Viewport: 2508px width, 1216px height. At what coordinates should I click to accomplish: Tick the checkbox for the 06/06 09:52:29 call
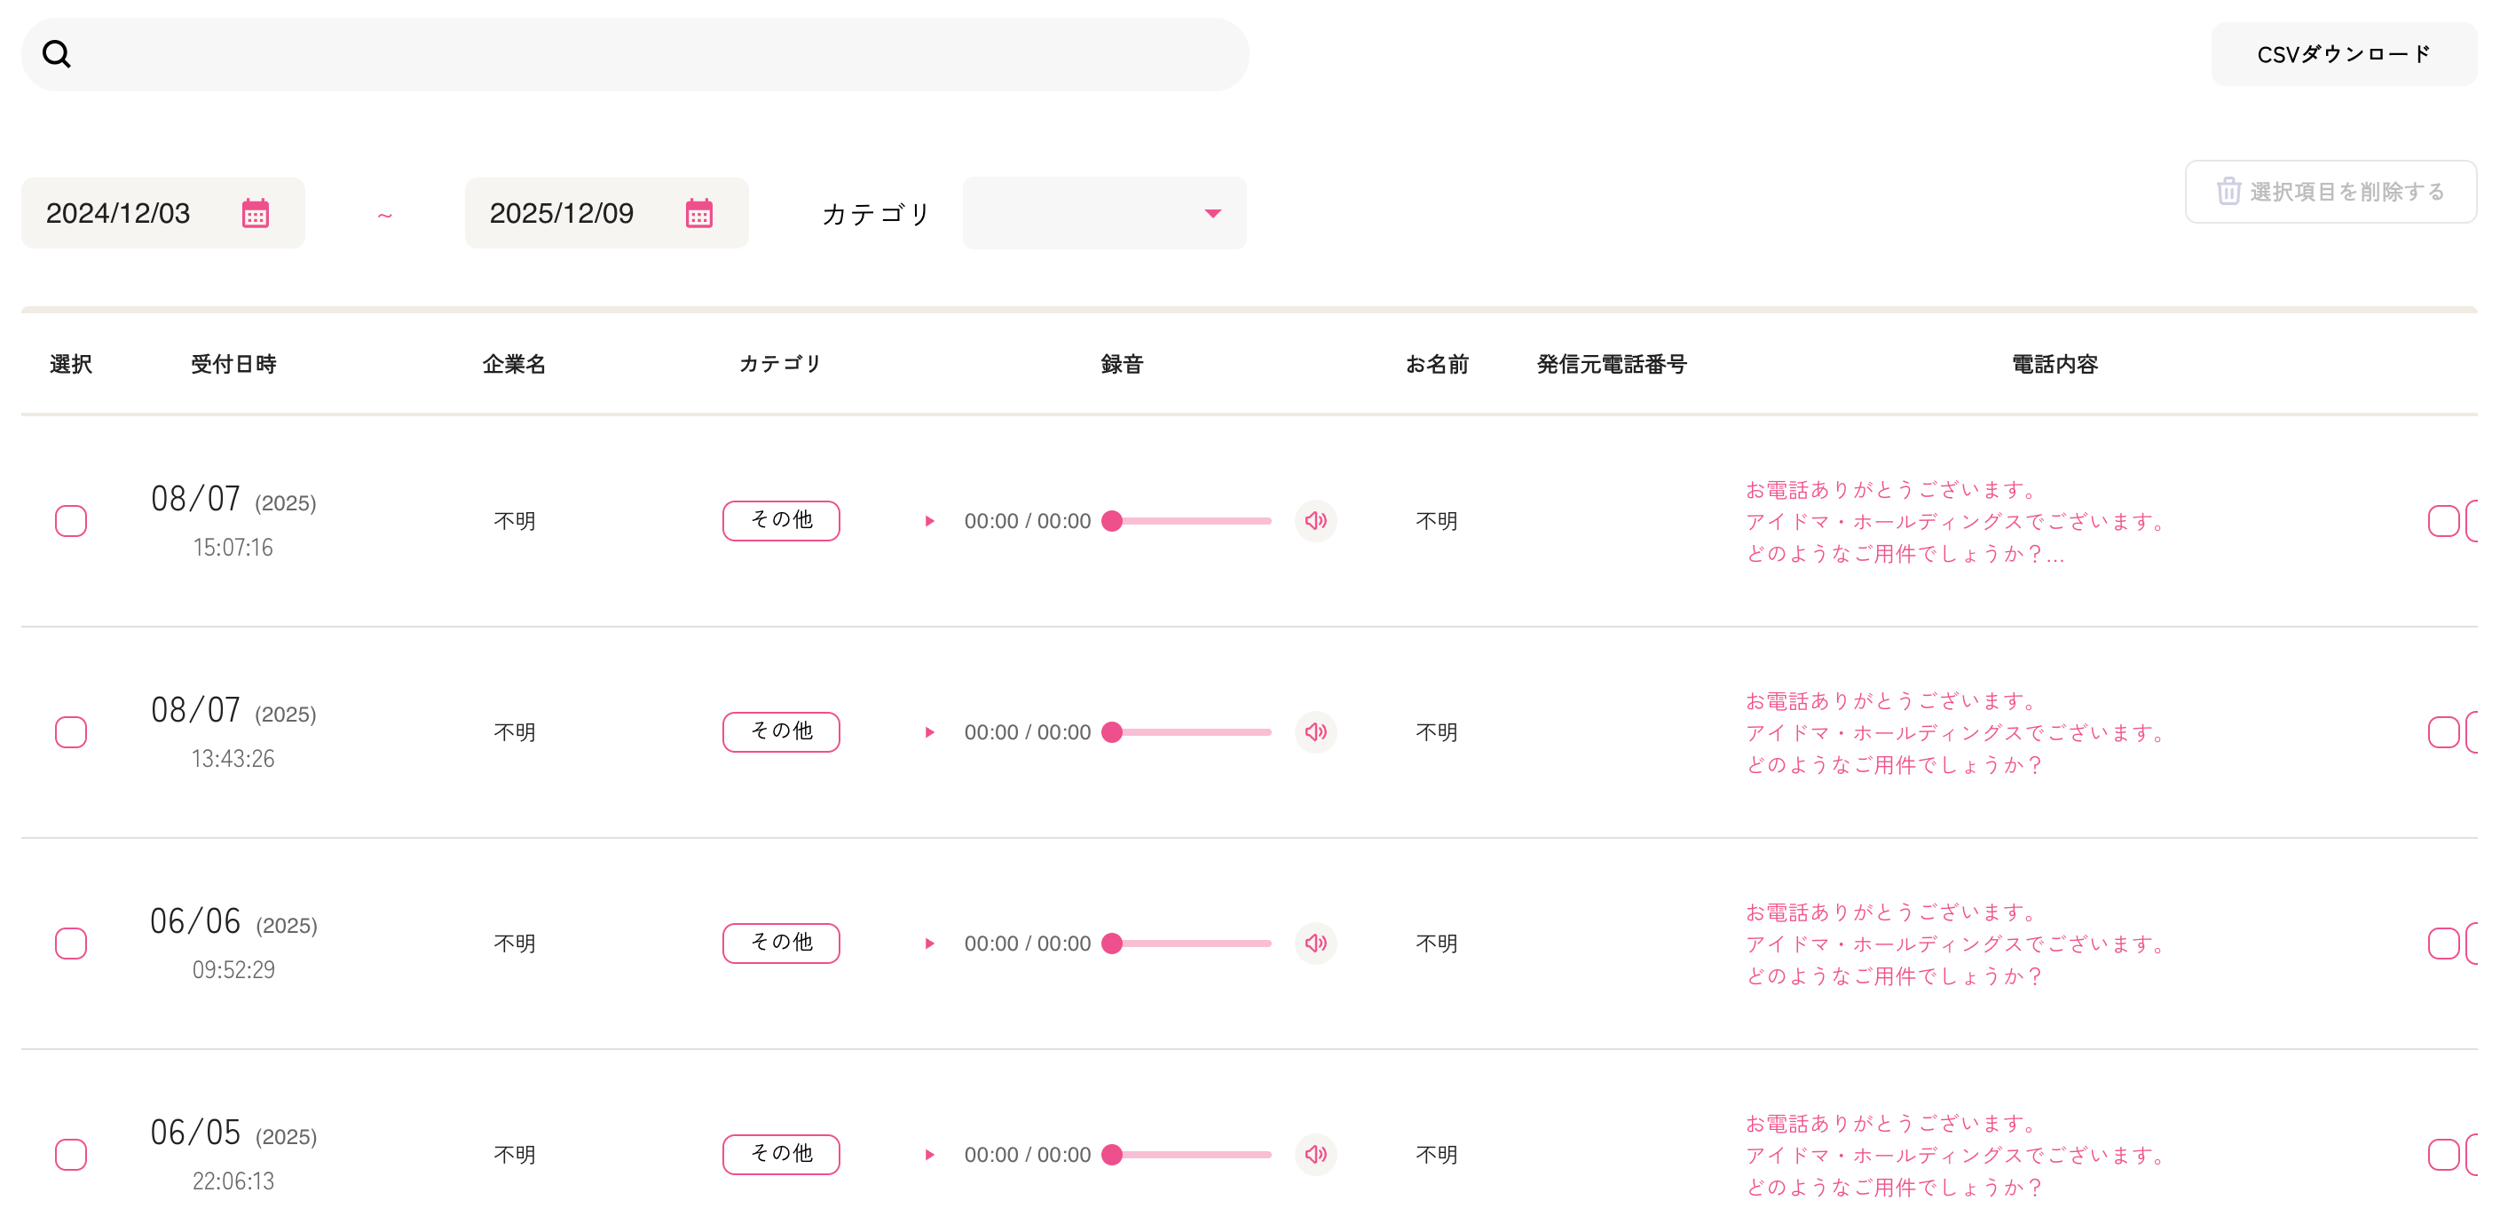tap(71, 944)
